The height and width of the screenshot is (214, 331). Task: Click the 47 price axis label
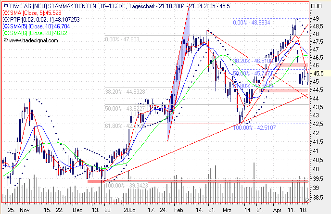pyautogui.click(x=316, y=50)
